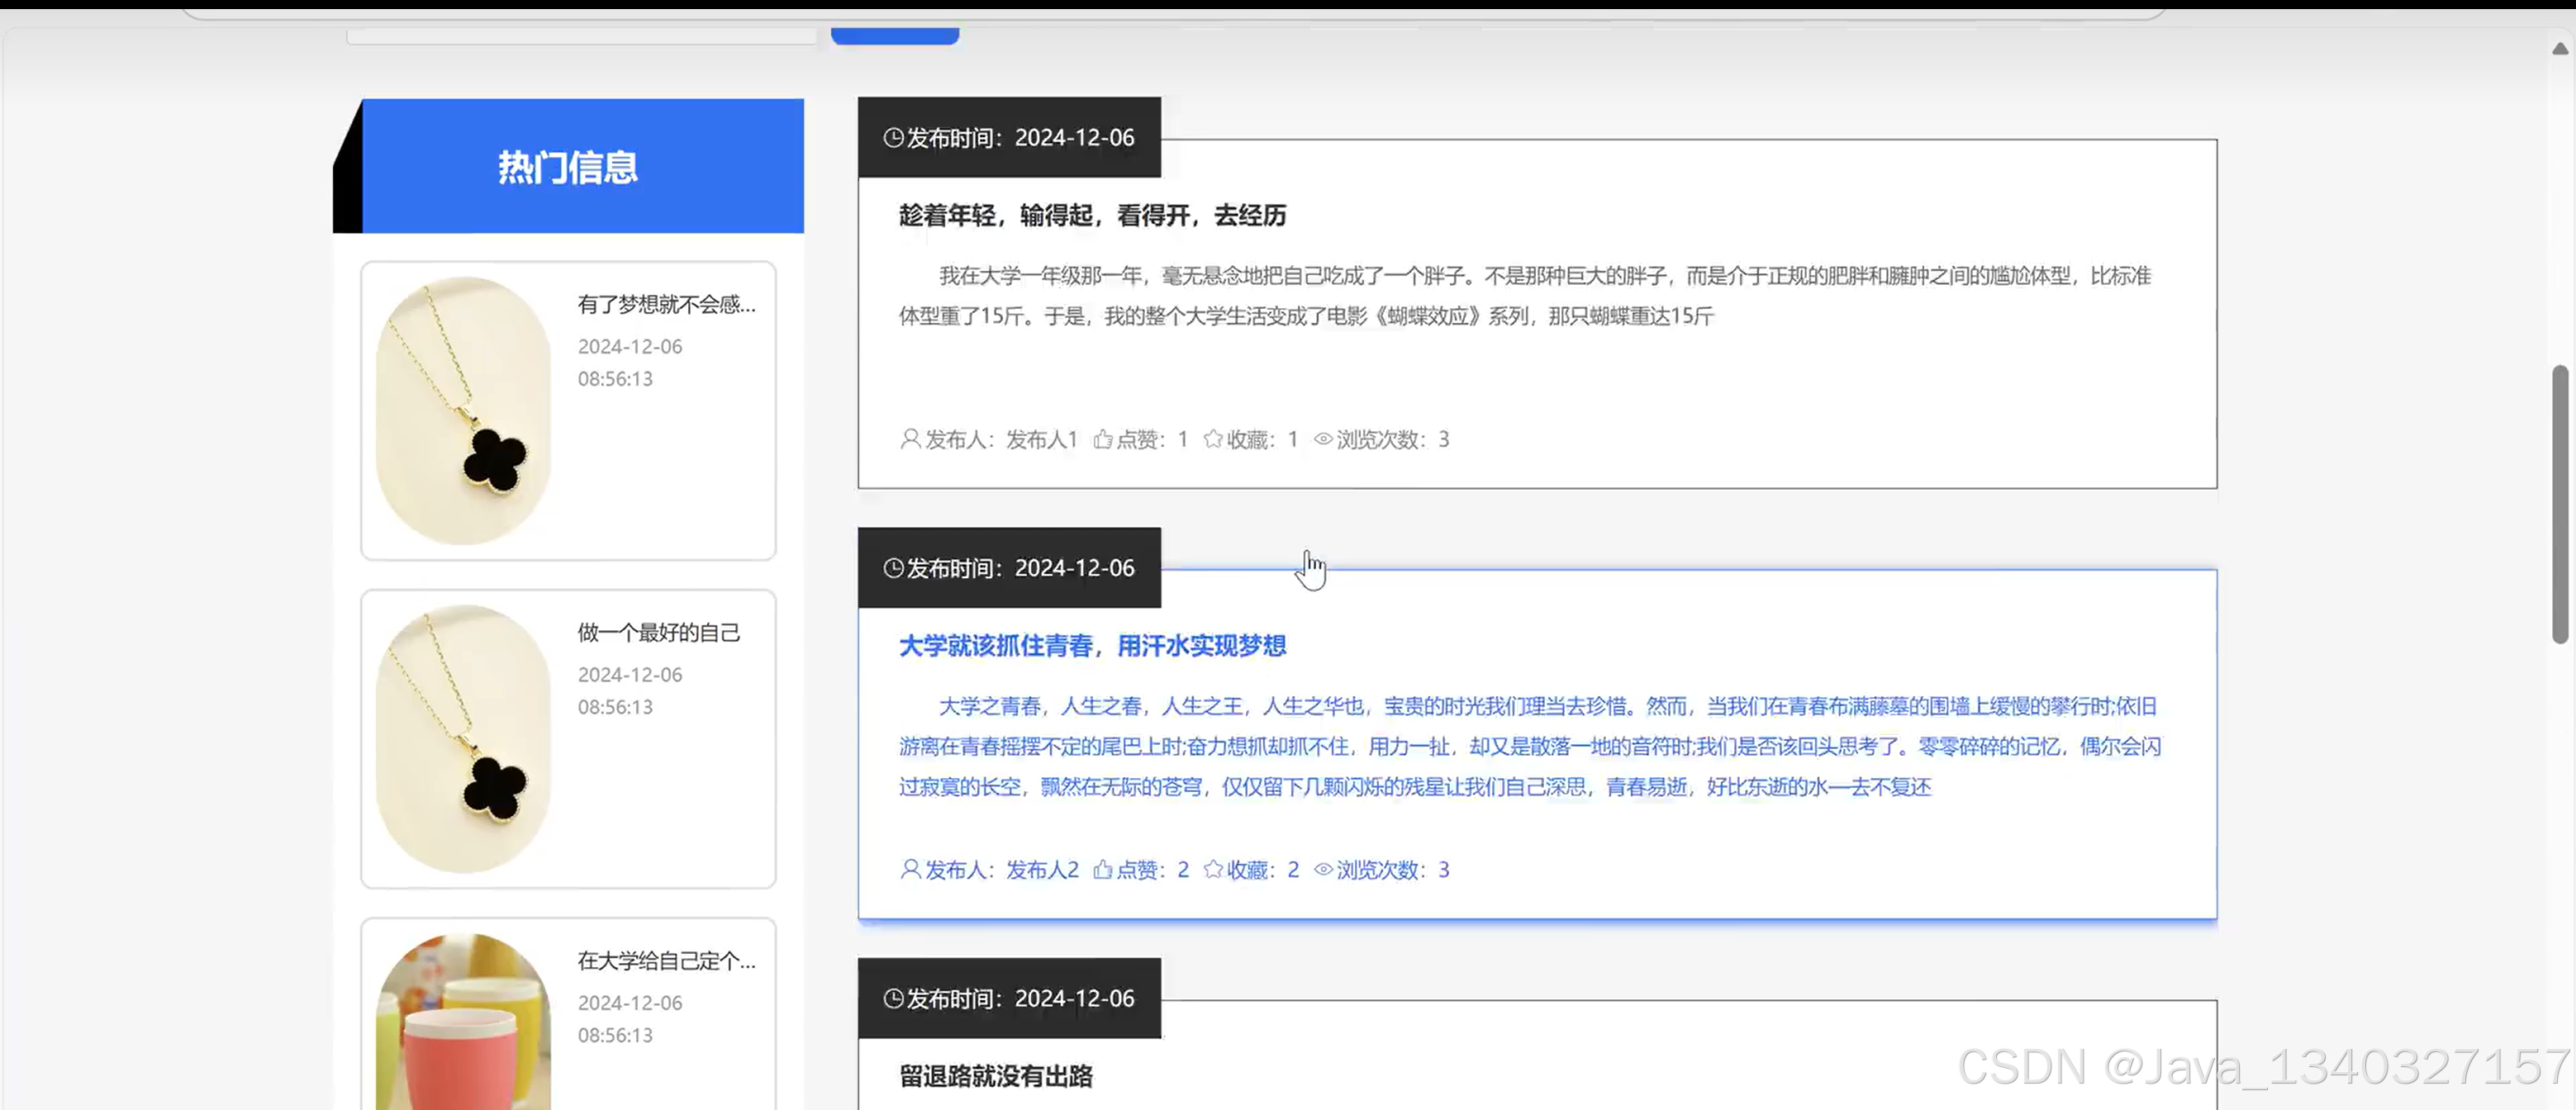The height and width of the screenshot is (1110, 2576).
Task: Click the clock icon on the second post's date banner
Action: [x=893, y=568]
